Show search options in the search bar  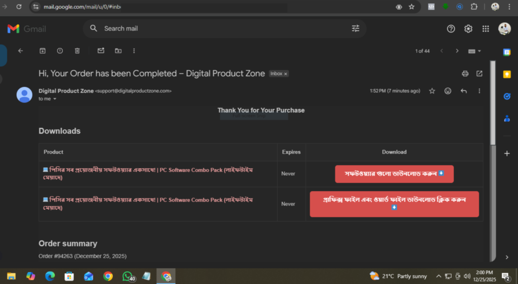pos(356,29)
